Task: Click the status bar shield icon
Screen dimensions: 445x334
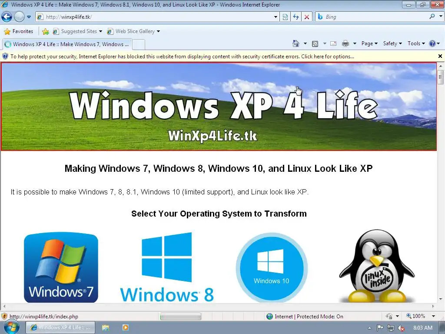Action: [x=4, y=316]
